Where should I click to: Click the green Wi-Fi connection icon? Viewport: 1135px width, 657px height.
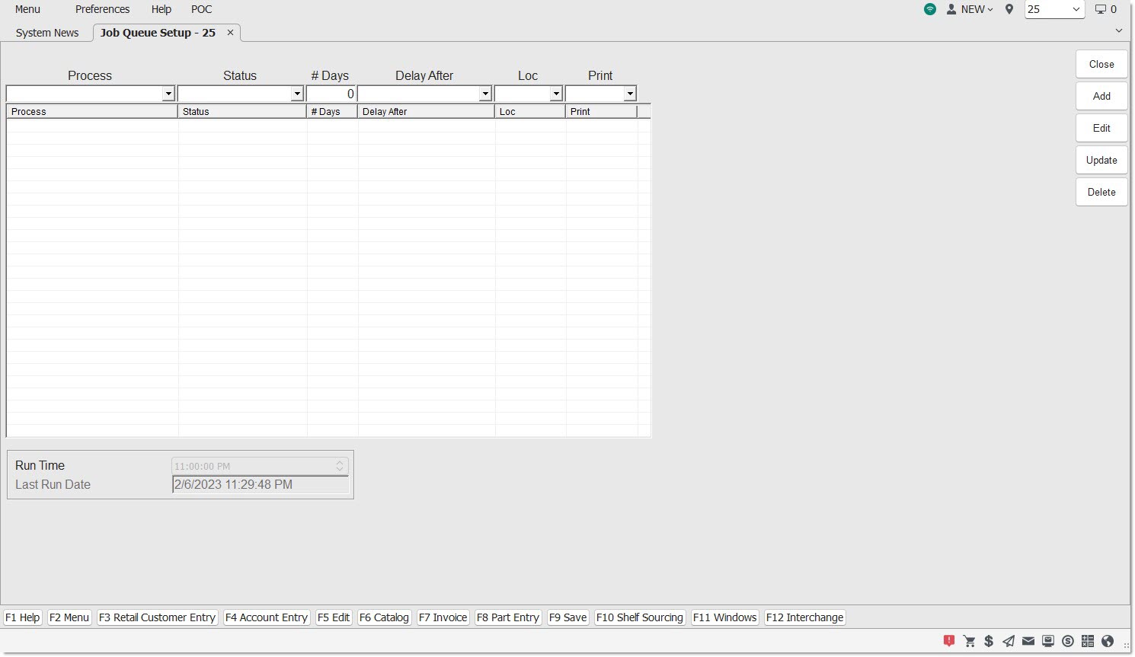tap(930, 9)
